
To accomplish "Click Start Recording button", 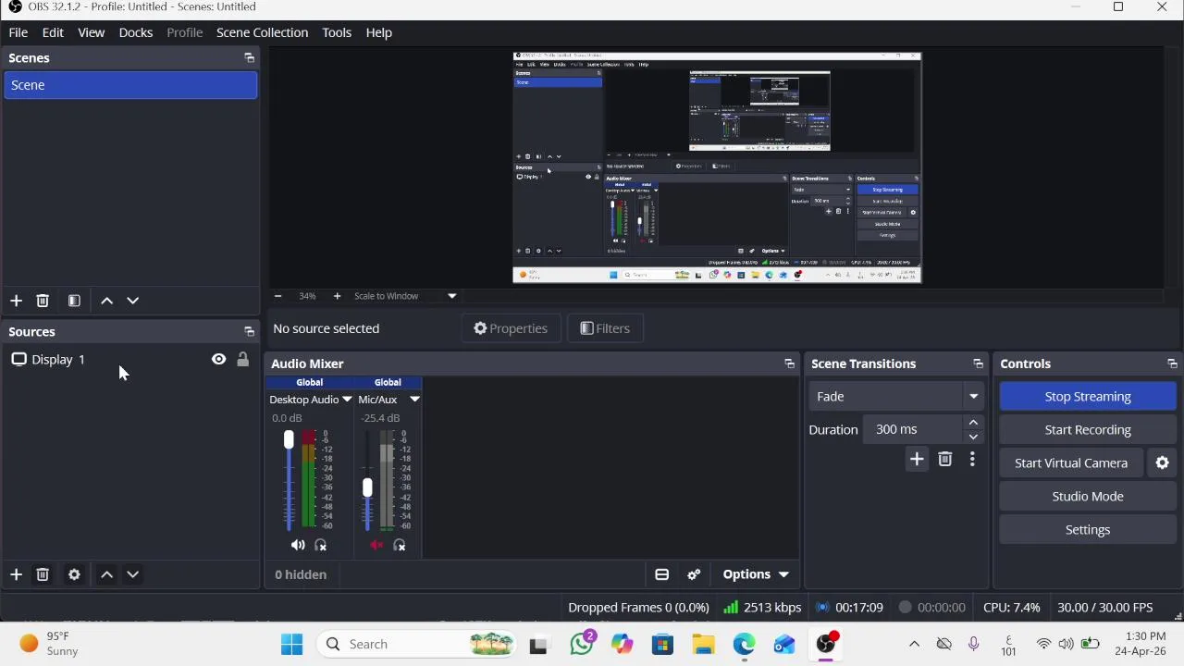I will point(1088,430).
